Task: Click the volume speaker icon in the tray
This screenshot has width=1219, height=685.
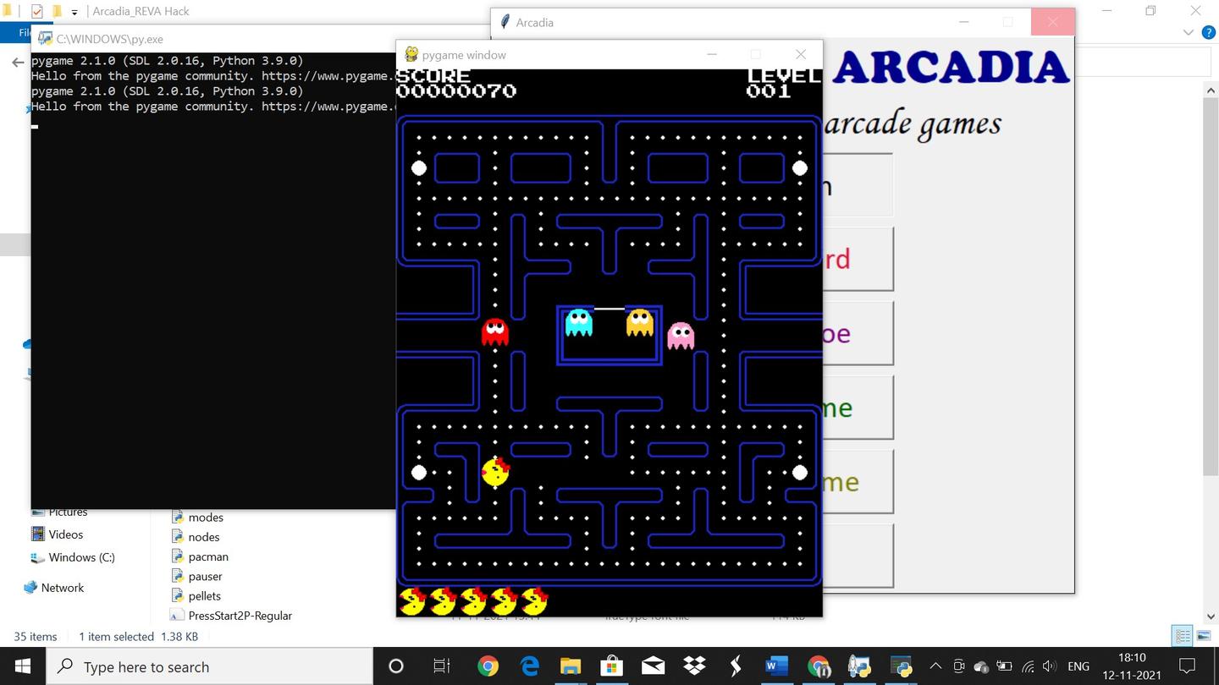Action: tap(1050, 666)
